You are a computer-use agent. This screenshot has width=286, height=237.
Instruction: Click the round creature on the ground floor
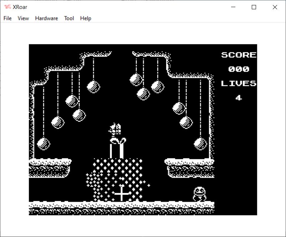[200, 194]
